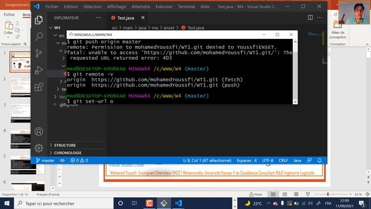Expand the target folder in Explorer
This screenshot has width=371, height=209.
click(x=60, y=97)
